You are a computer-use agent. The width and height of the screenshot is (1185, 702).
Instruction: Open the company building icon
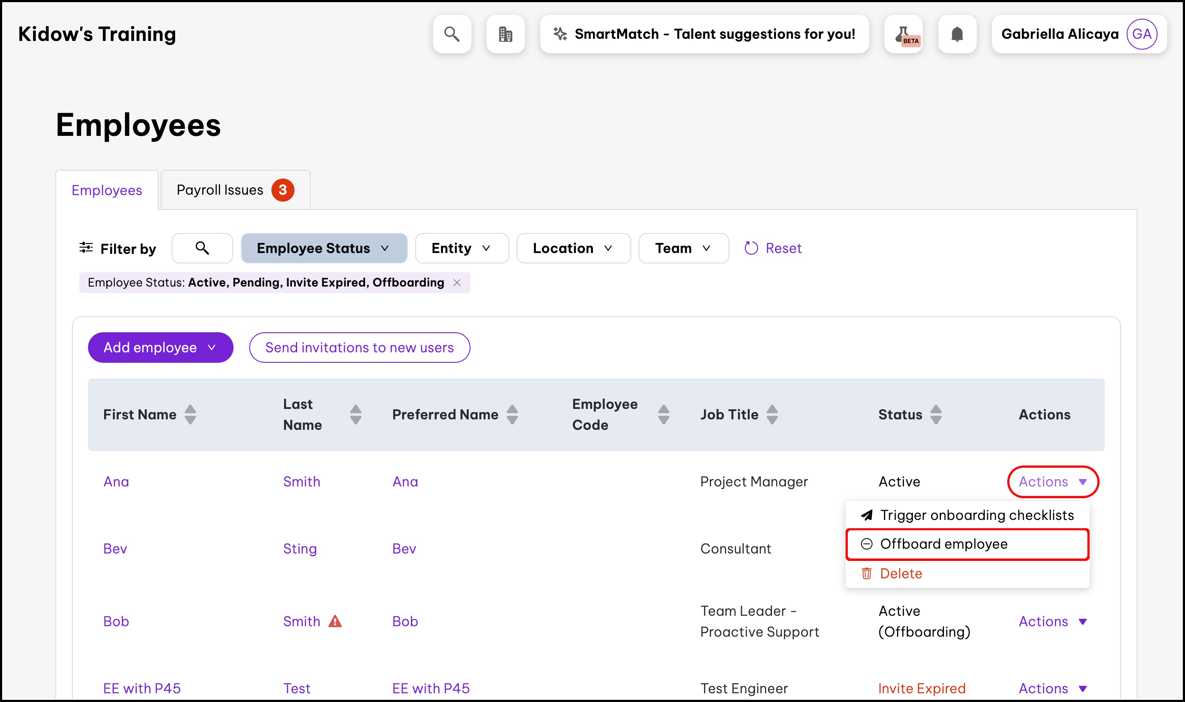click(x=505, y=34)
